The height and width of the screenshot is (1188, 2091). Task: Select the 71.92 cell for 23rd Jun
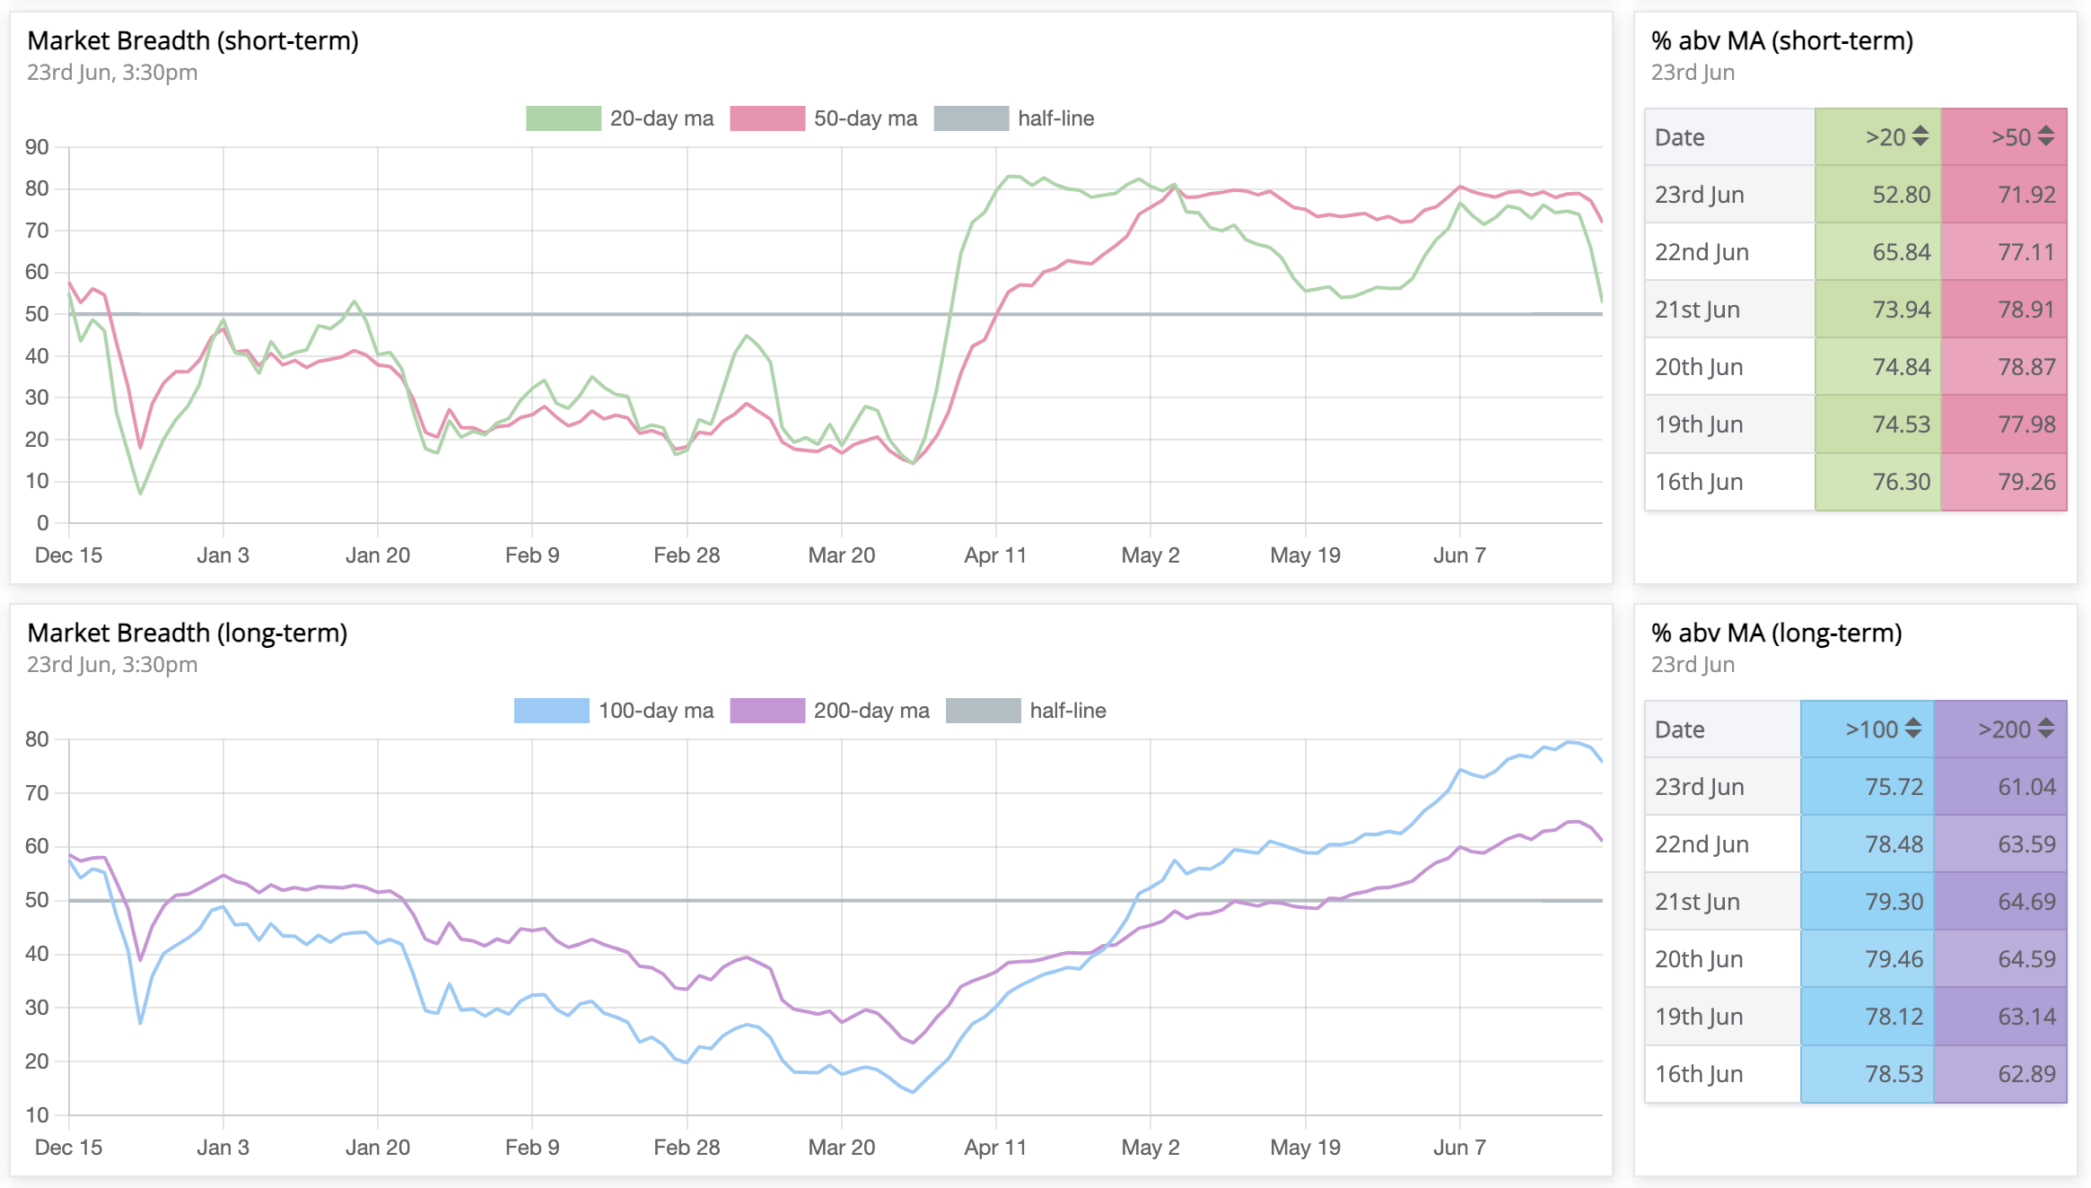point(2004,195)
